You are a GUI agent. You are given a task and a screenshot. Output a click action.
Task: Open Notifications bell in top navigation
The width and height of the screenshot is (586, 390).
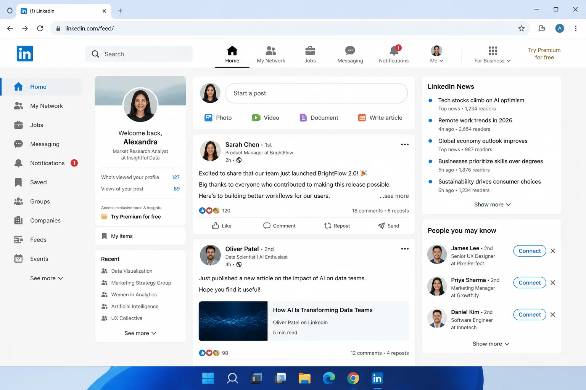tap(393, 54)
